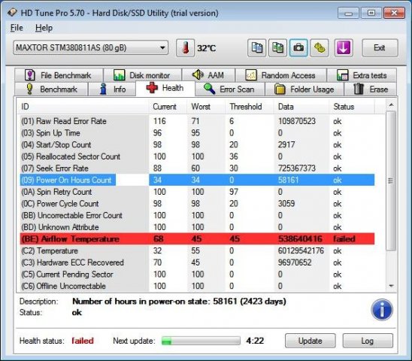This screenshot has height=361, width=412.
Task: Select Reallocated Sector Count row
Action: [x=197, y=156]
